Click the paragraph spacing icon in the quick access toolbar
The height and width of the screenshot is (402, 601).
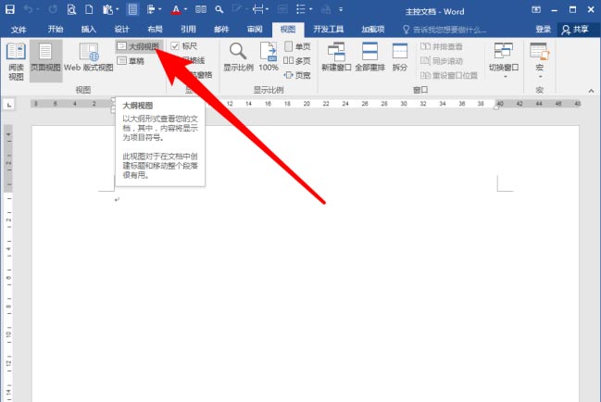(258, 9)
